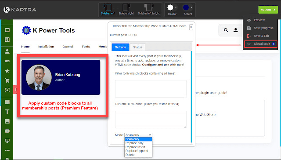The image size is (281, 160).
Task: Click the dialog's blue vertical scrollbar
Action: click(x=191, y=97)
